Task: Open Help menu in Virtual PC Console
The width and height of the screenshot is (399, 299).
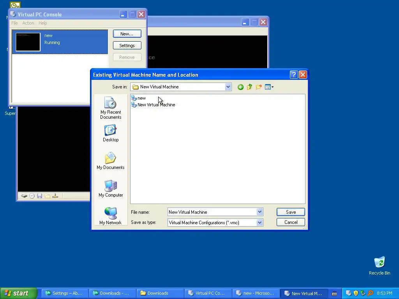Action: [43, 23]
